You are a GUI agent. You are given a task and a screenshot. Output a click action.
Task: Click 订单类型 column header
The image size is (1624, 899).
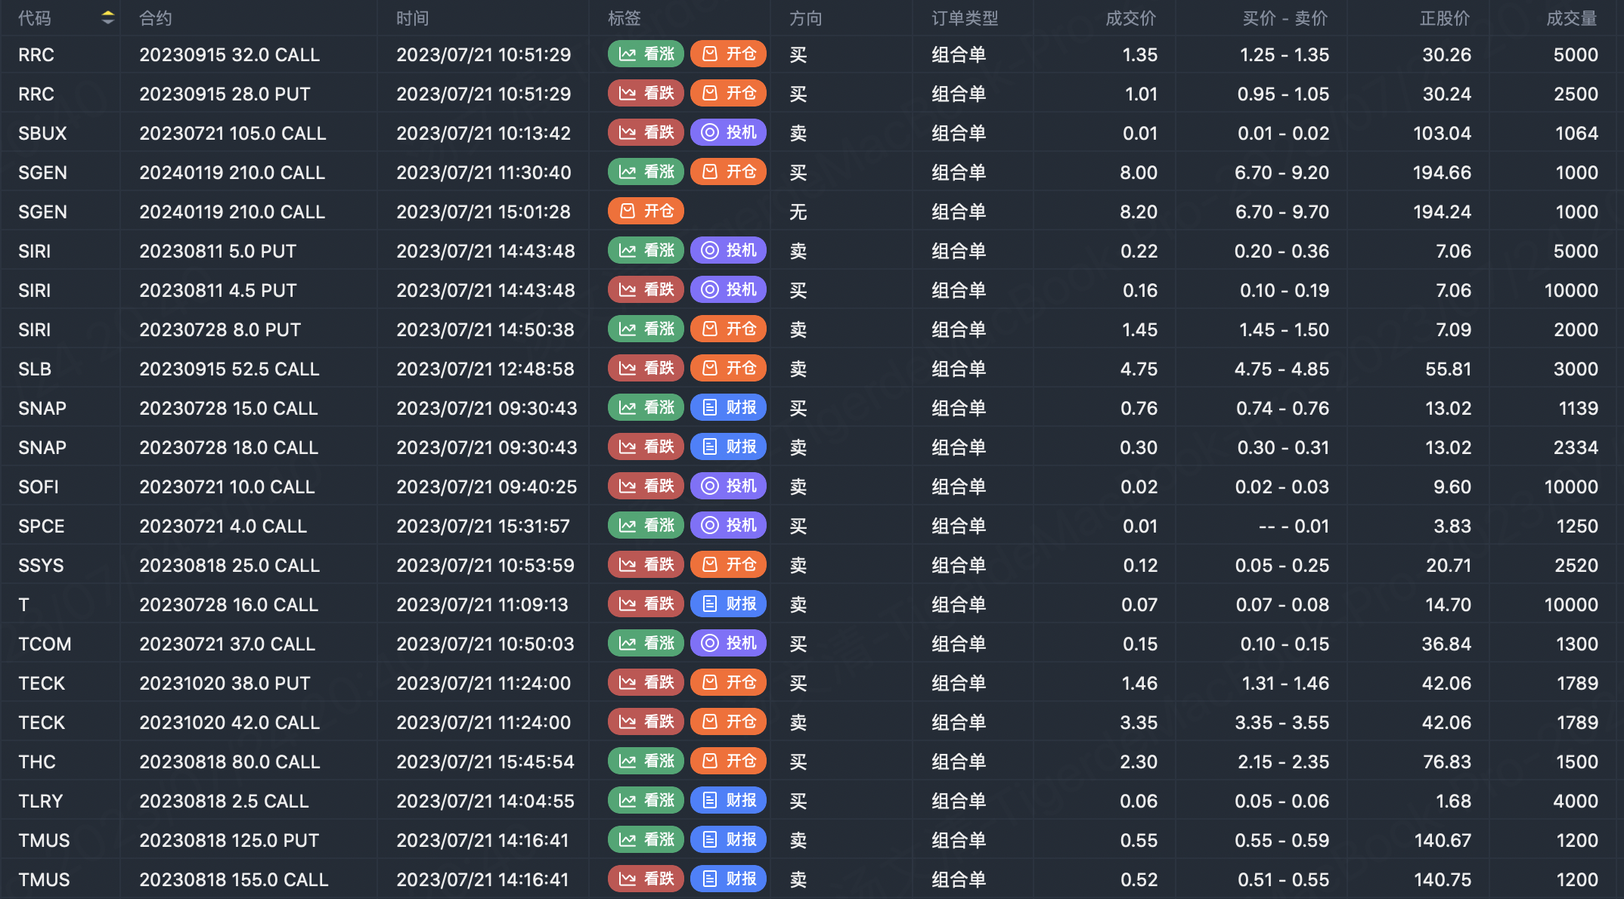pyautogui.click(x=965, y=18)
